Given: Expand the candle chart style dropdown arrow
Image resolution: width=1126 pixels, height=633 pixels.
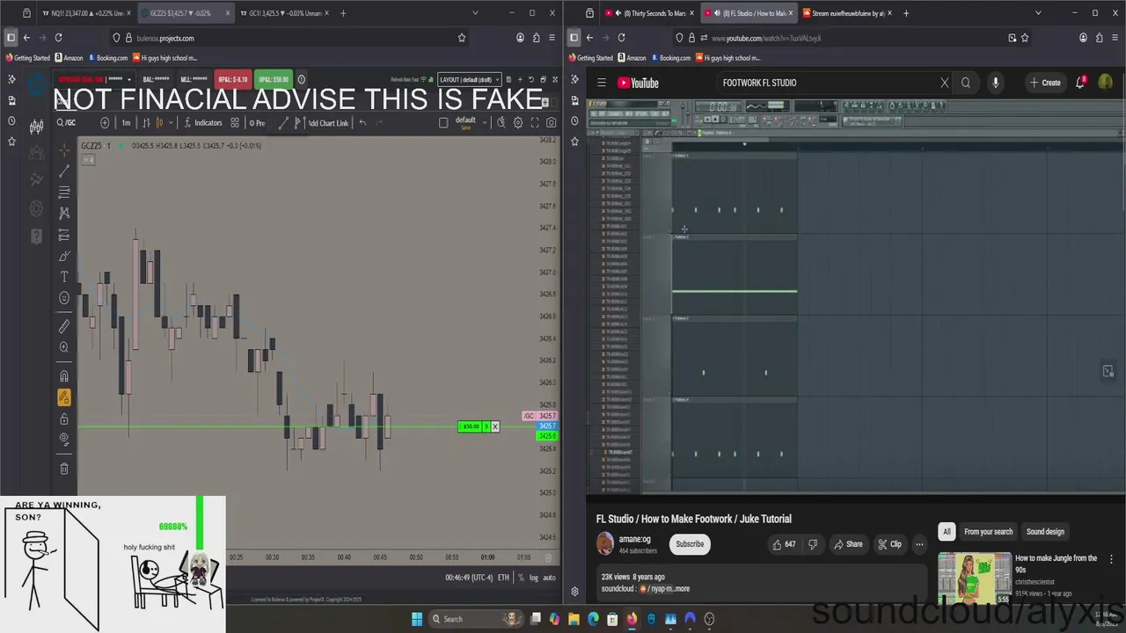Looking at the screenshot, I should [170, 123].
